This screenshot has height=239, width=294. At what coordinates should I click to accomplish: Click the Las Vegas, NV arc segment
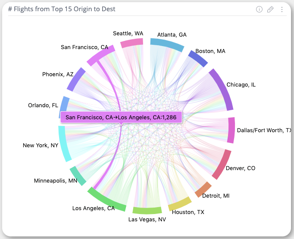point(147,210)
